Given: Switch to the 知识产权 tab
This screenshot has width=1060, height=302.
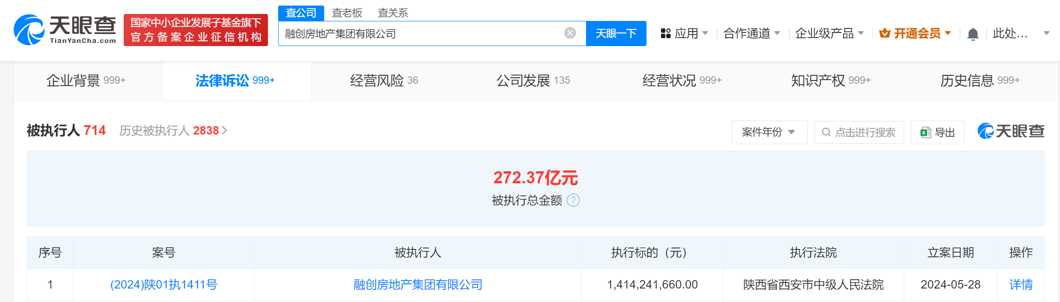Looking at the screenshot, I should (831, 81).
